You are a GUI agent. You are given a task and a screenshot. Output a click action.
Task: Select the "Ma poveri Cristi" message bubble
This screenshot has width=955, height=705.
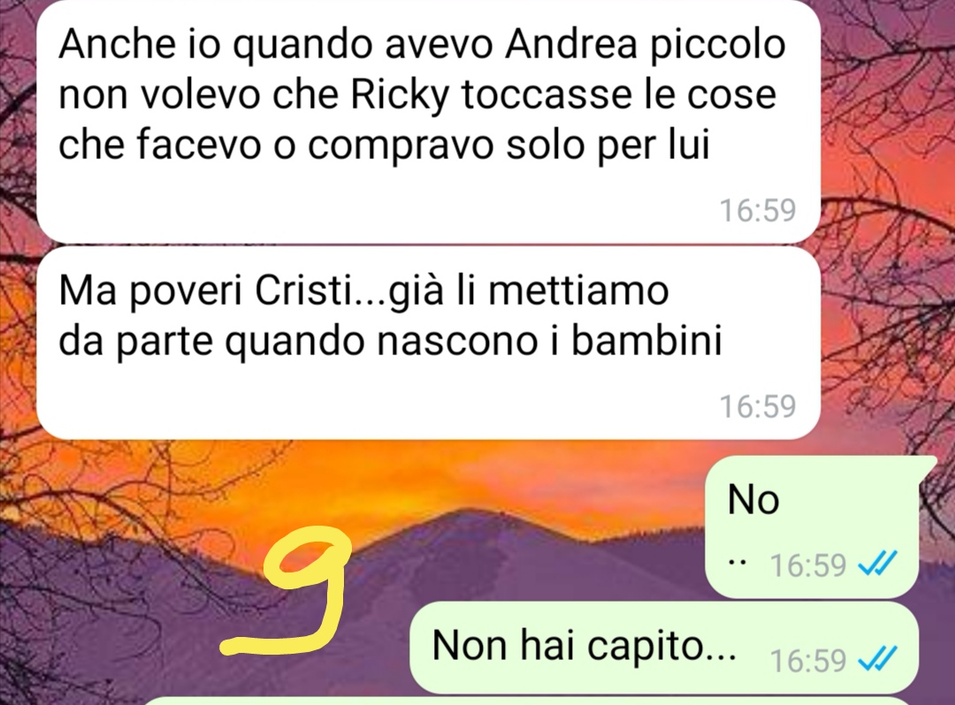(x=428, y=343)
